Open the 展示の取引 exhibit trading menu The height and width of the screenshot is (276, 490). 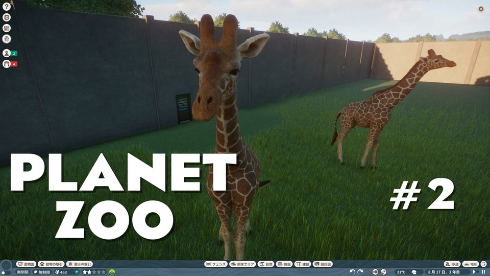pyautogui.click(x=80, y=264)
